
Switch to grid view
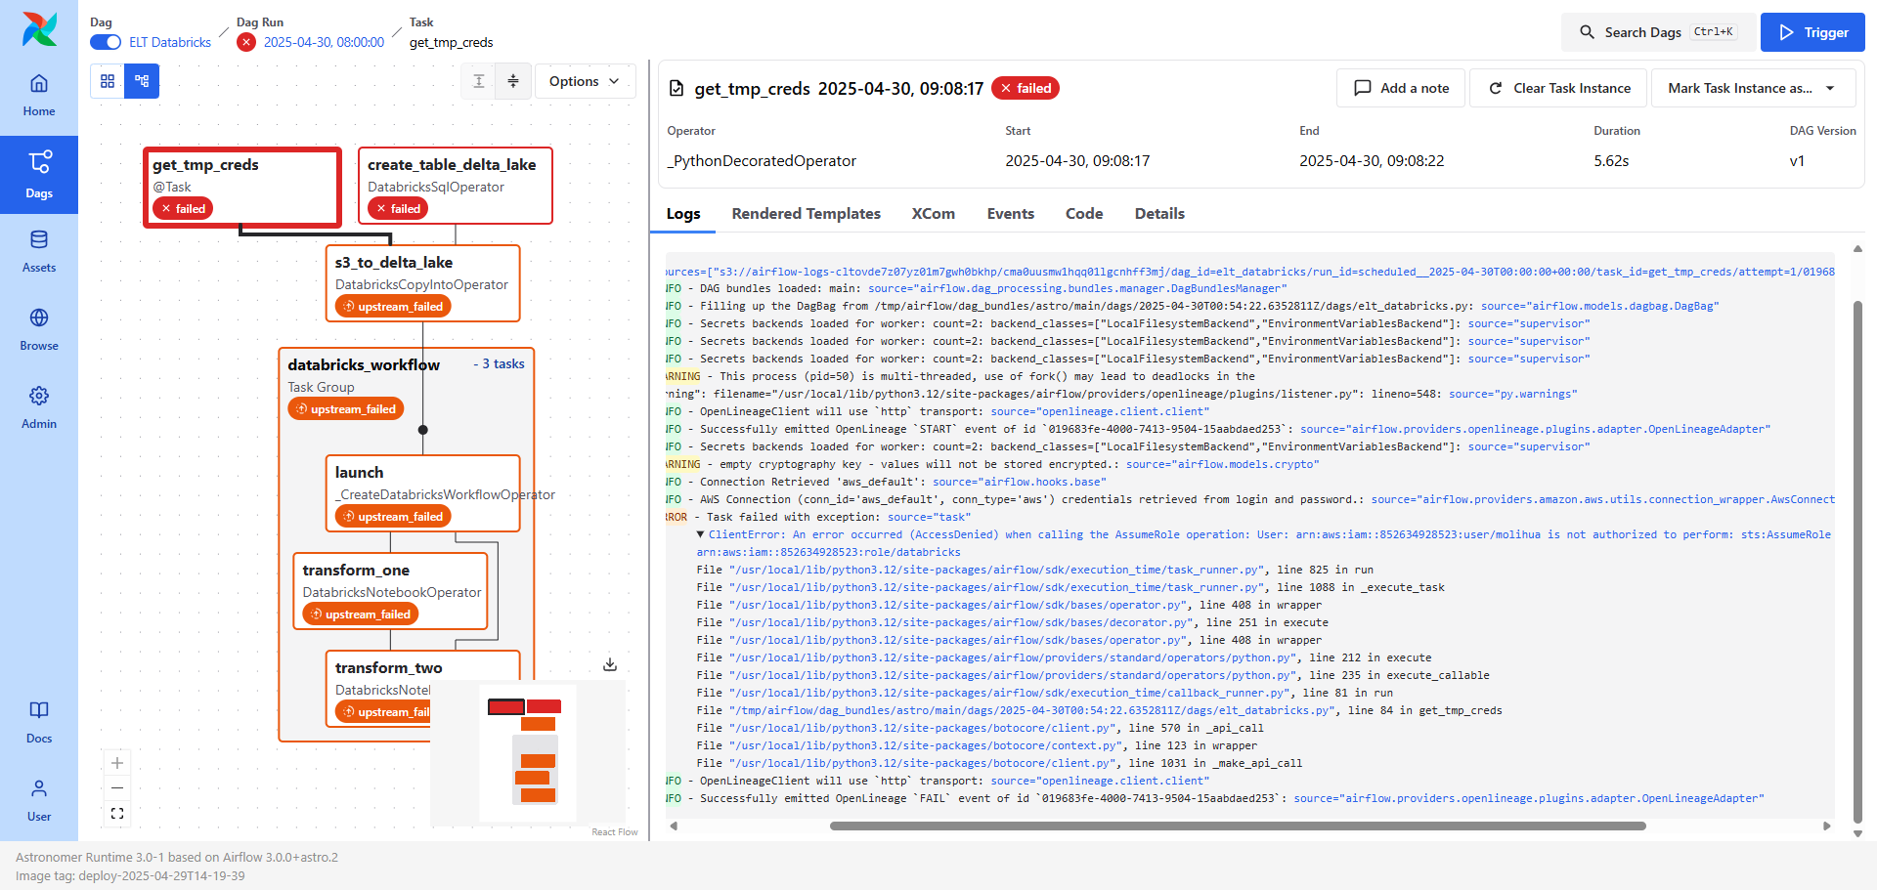click(x=108, y=81)
